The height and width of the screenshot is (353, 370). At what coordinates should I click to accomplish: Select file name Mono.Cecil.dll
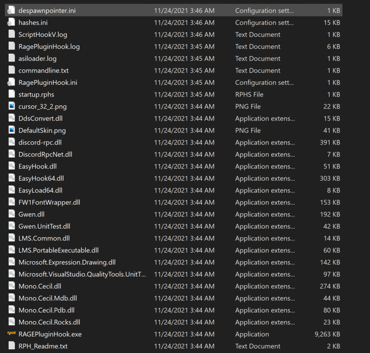point(40,286)
